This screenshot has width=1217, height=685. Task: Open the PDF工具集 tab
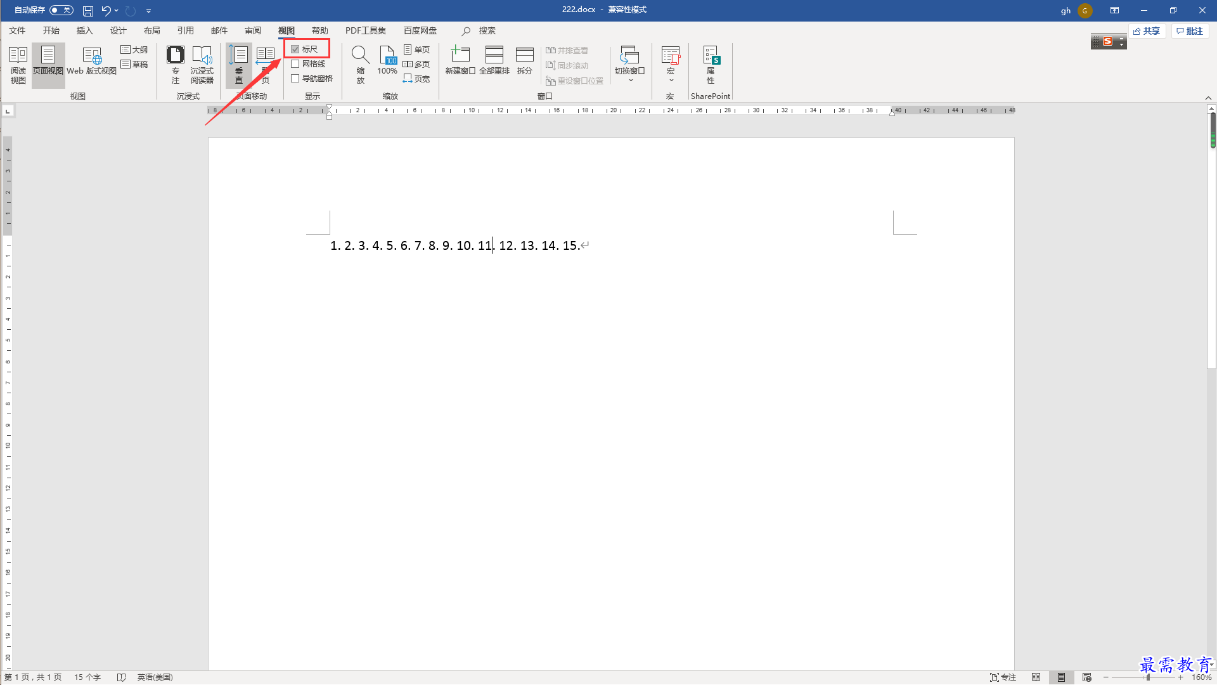click(x=365, y=30)
